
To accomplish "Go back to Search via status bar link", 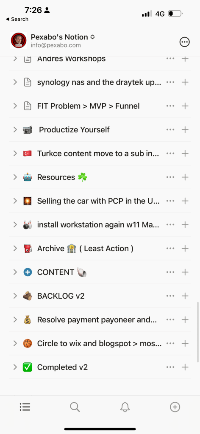I will [x=17, y=19].
